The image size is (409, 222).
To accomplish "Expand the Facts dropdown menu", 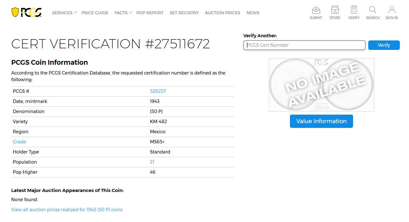I will [123, 13].
